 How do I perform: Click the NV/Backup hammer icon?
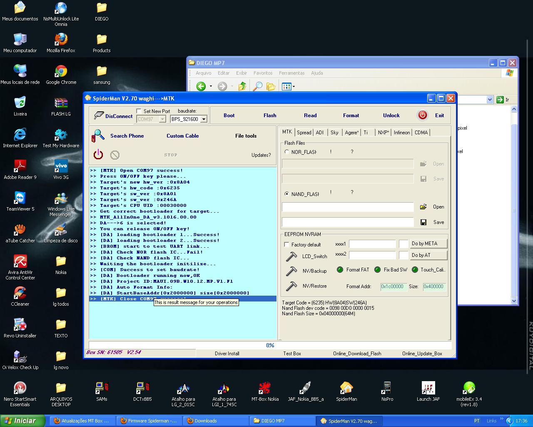coord(291,271)
